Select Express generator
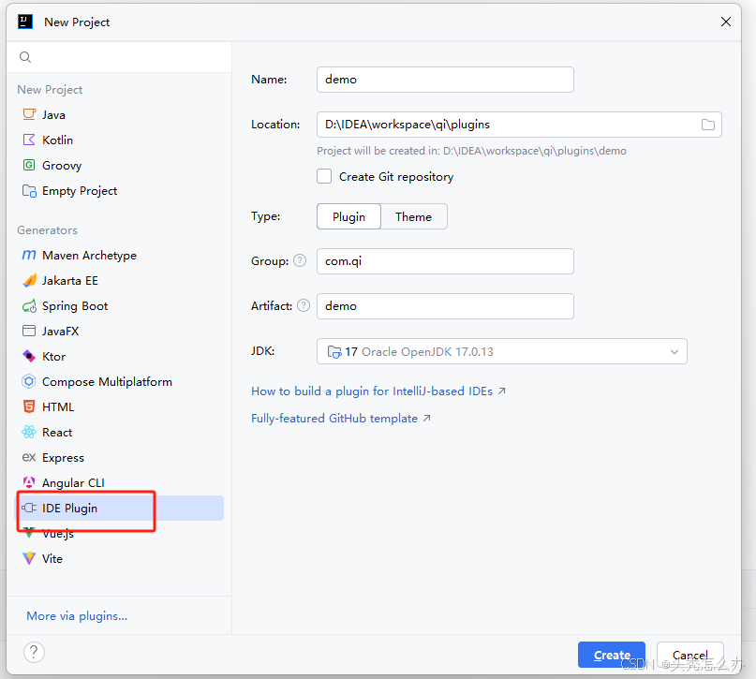 click(120, 457)
